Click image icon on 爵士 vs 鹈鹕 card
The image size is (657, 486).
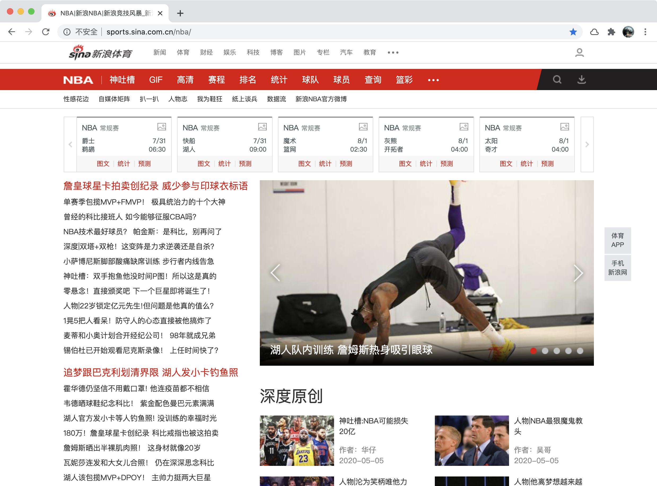pyautogui.click(x=162, y=127)
